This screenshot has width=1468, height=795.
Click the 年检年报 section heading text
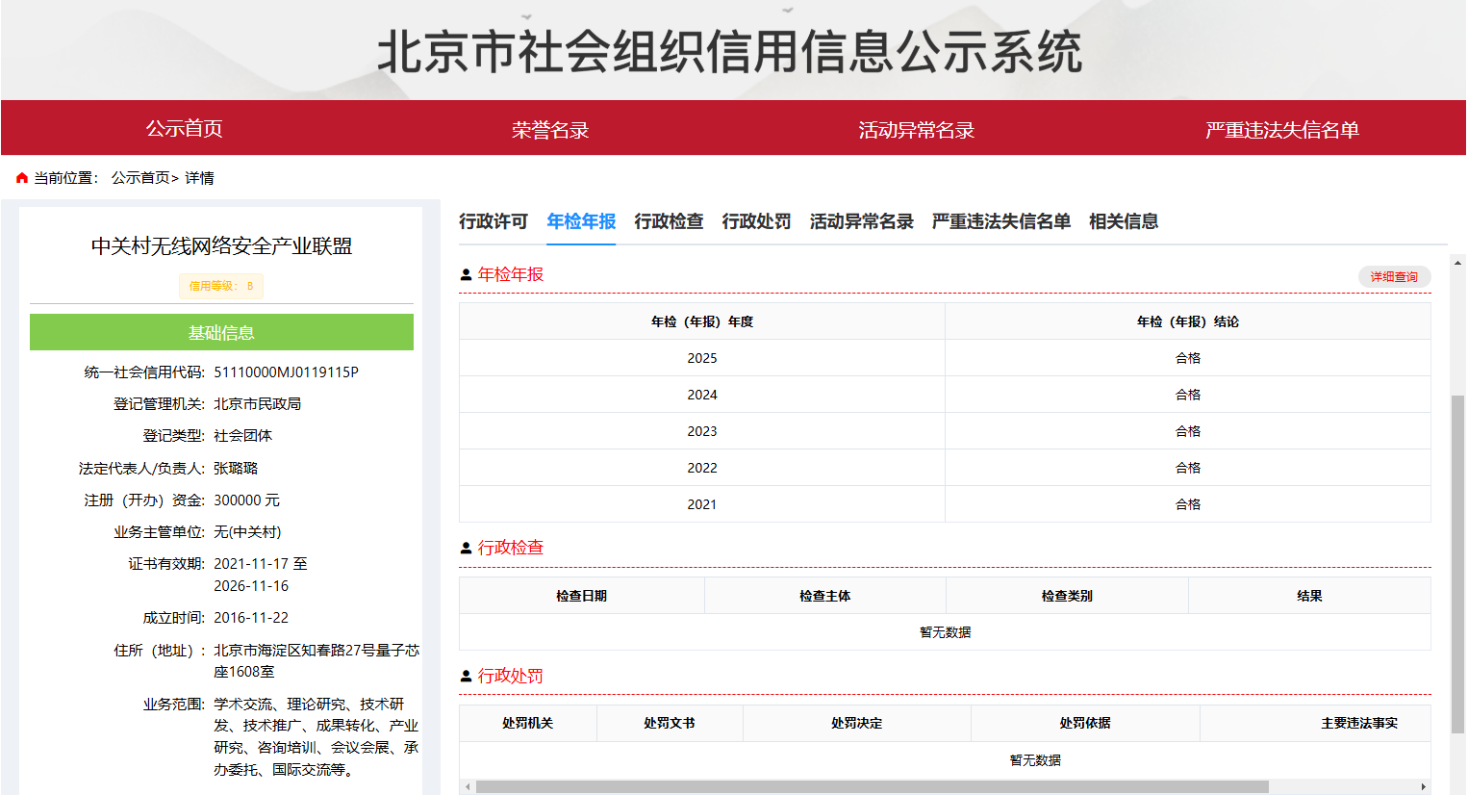coord(511,275)
